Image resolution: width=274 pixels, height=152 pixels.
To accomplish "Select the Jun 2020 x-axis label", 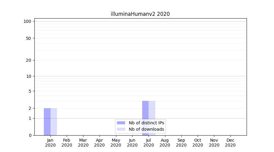I will coord(132,143).
